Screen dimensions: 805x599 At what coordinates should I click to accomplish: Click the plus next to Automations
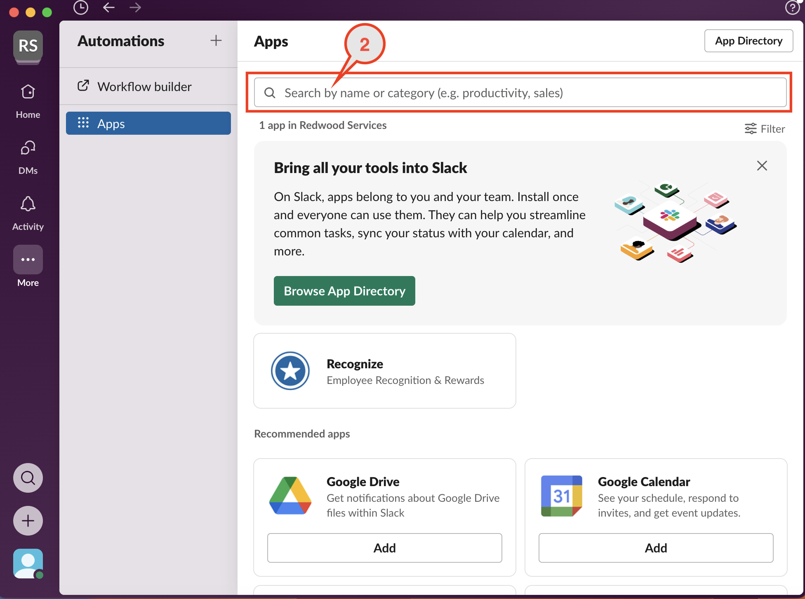click(x=216, y=40)
